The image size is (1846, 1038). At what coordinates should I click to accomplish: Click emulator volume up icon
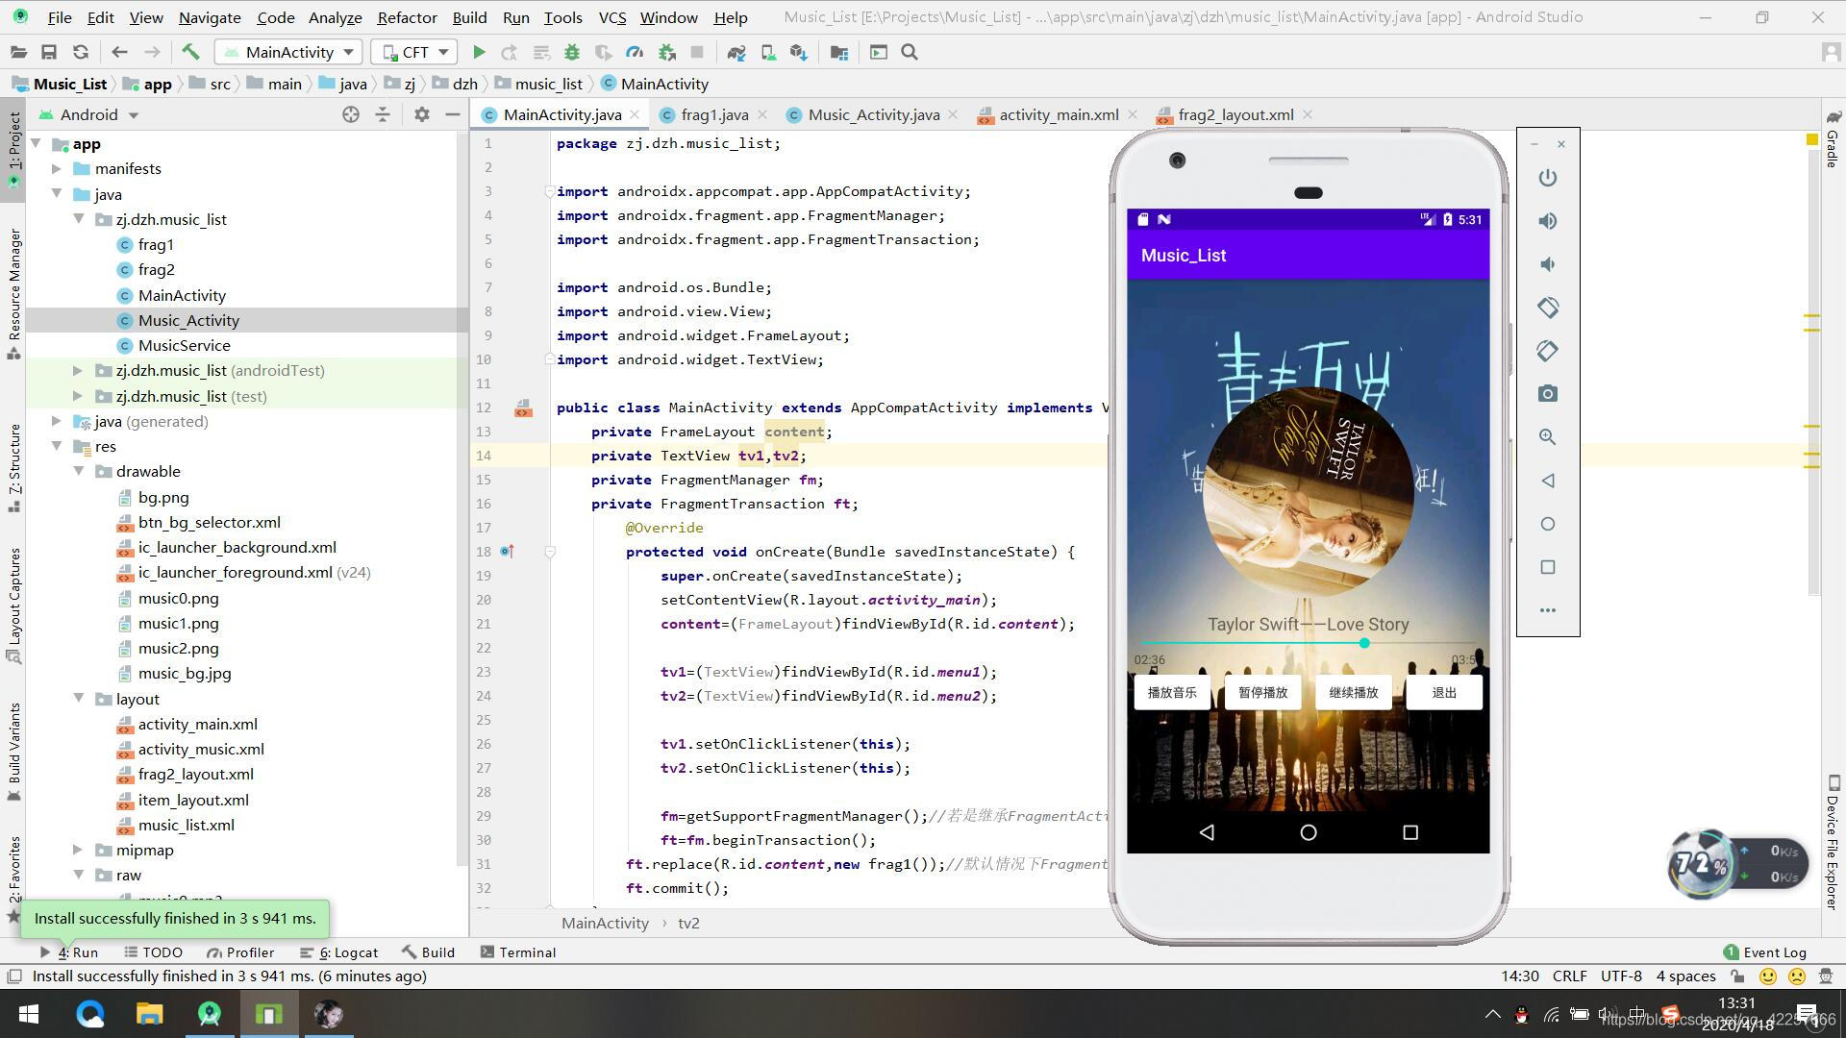(1547, 221)
